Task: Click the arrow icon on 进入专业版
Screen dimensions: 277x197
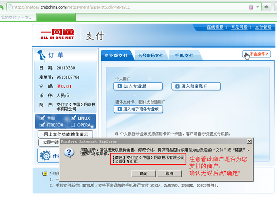Action: pos(120,86)
